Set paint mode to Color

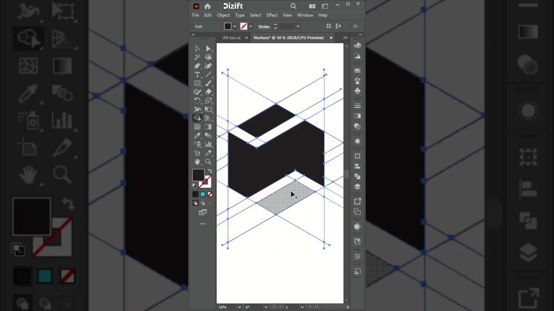point(195,194)
